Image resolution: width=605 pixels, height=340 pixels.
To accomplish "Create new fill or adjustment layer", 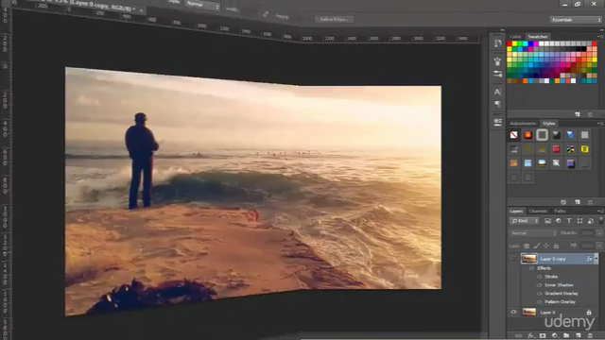I will [x=555, y=336].
